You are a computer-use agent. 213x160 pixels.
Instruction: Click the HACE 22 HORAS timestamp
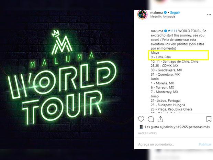147,134
